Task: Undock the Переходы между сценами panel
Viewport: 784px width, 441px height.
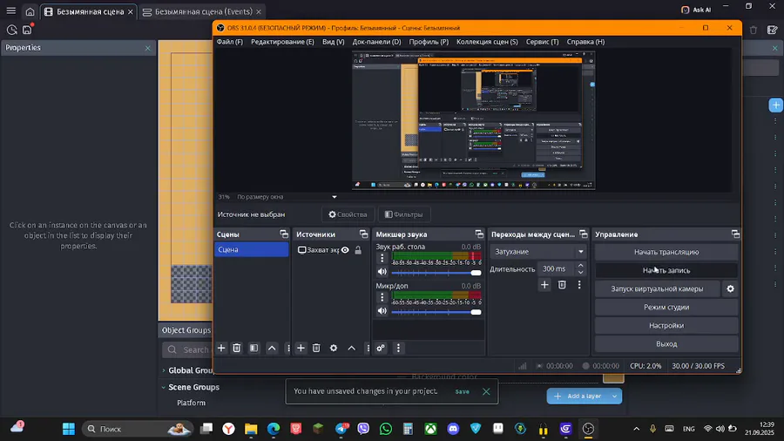Action: pyautogui.click(x=583, y=234)
